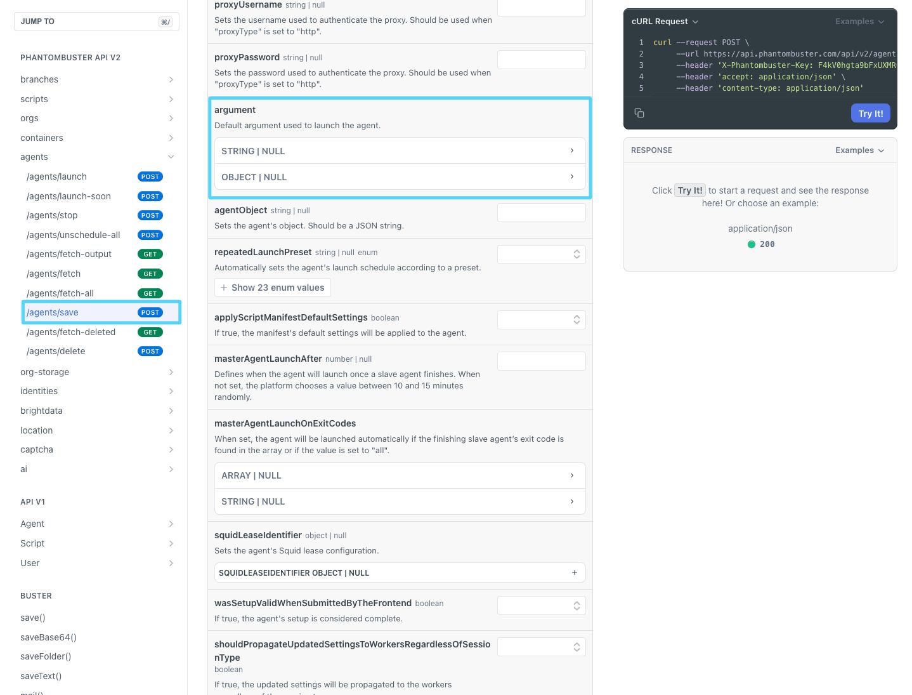Focus the Jump To search field
The height and width of the screenshot is (695, 912).
(96, 22)
